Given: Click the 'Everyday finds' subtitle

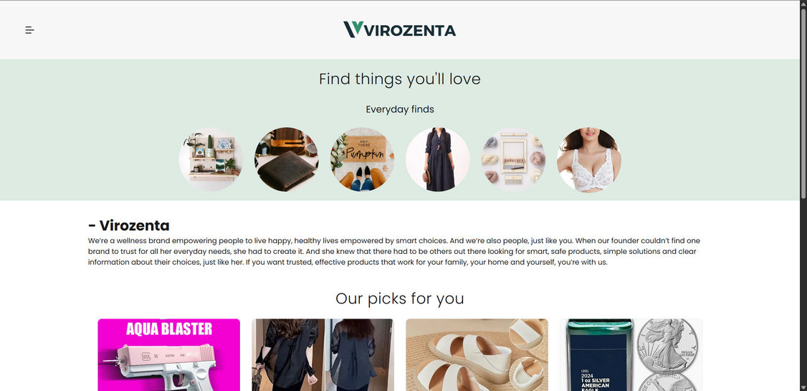Looking at the screenshot, I should (399, 109).
